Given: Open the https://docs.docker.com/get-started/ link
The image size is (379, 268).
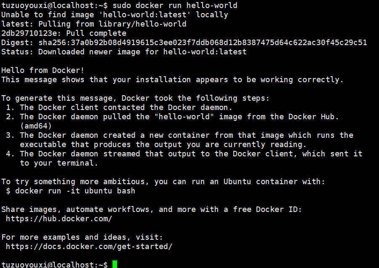Looking at the screenshot, I should click(x=89, y=247).
